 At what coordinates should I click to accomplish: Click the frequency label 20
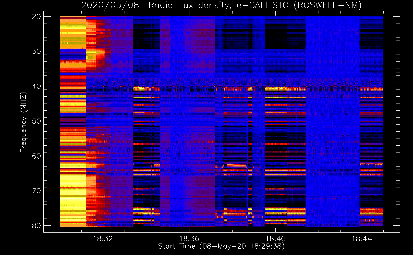click(x=37, y=17)
